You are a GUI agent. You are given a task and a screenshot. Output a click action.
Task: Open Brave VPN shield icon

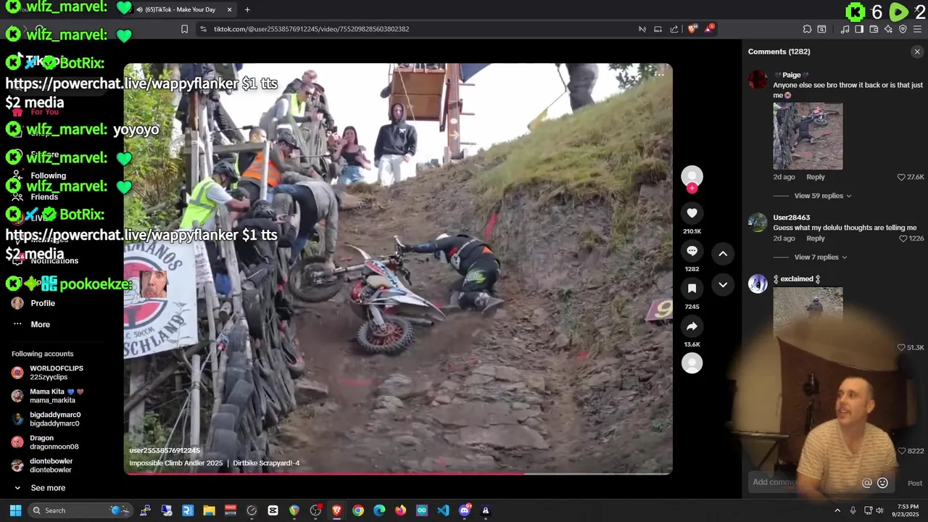(903, 29)
